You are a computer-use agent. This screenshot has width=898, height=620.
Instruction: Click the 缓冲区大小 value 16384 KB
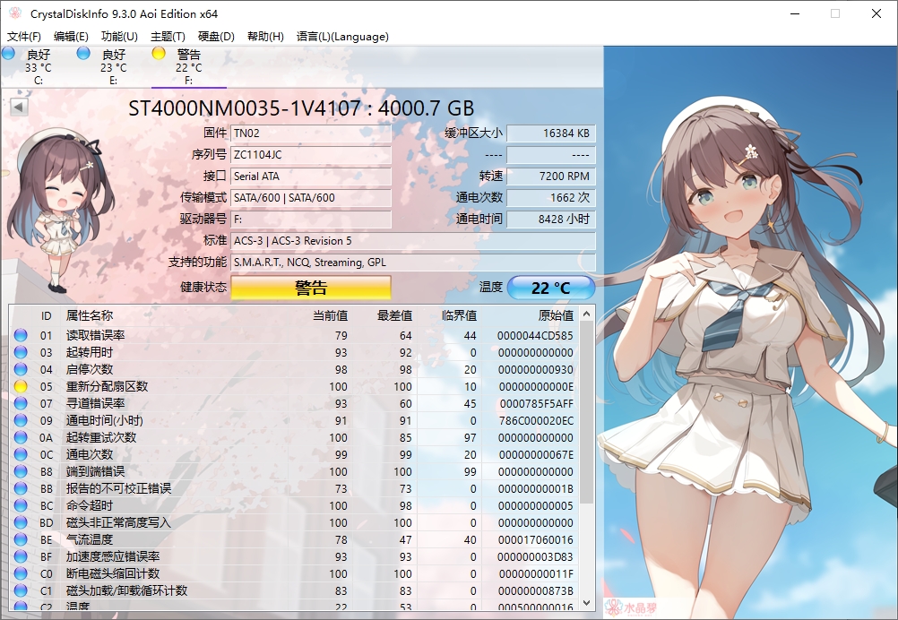551,133
